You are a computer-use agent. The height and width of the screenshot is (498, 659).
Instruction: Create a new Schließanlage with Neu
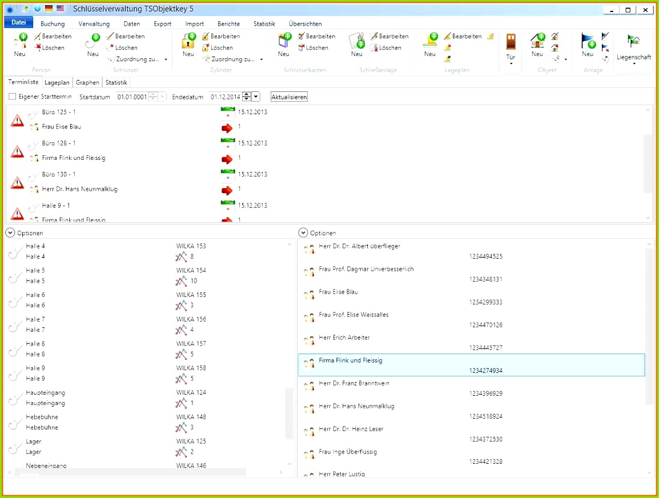tap(357, 45)
